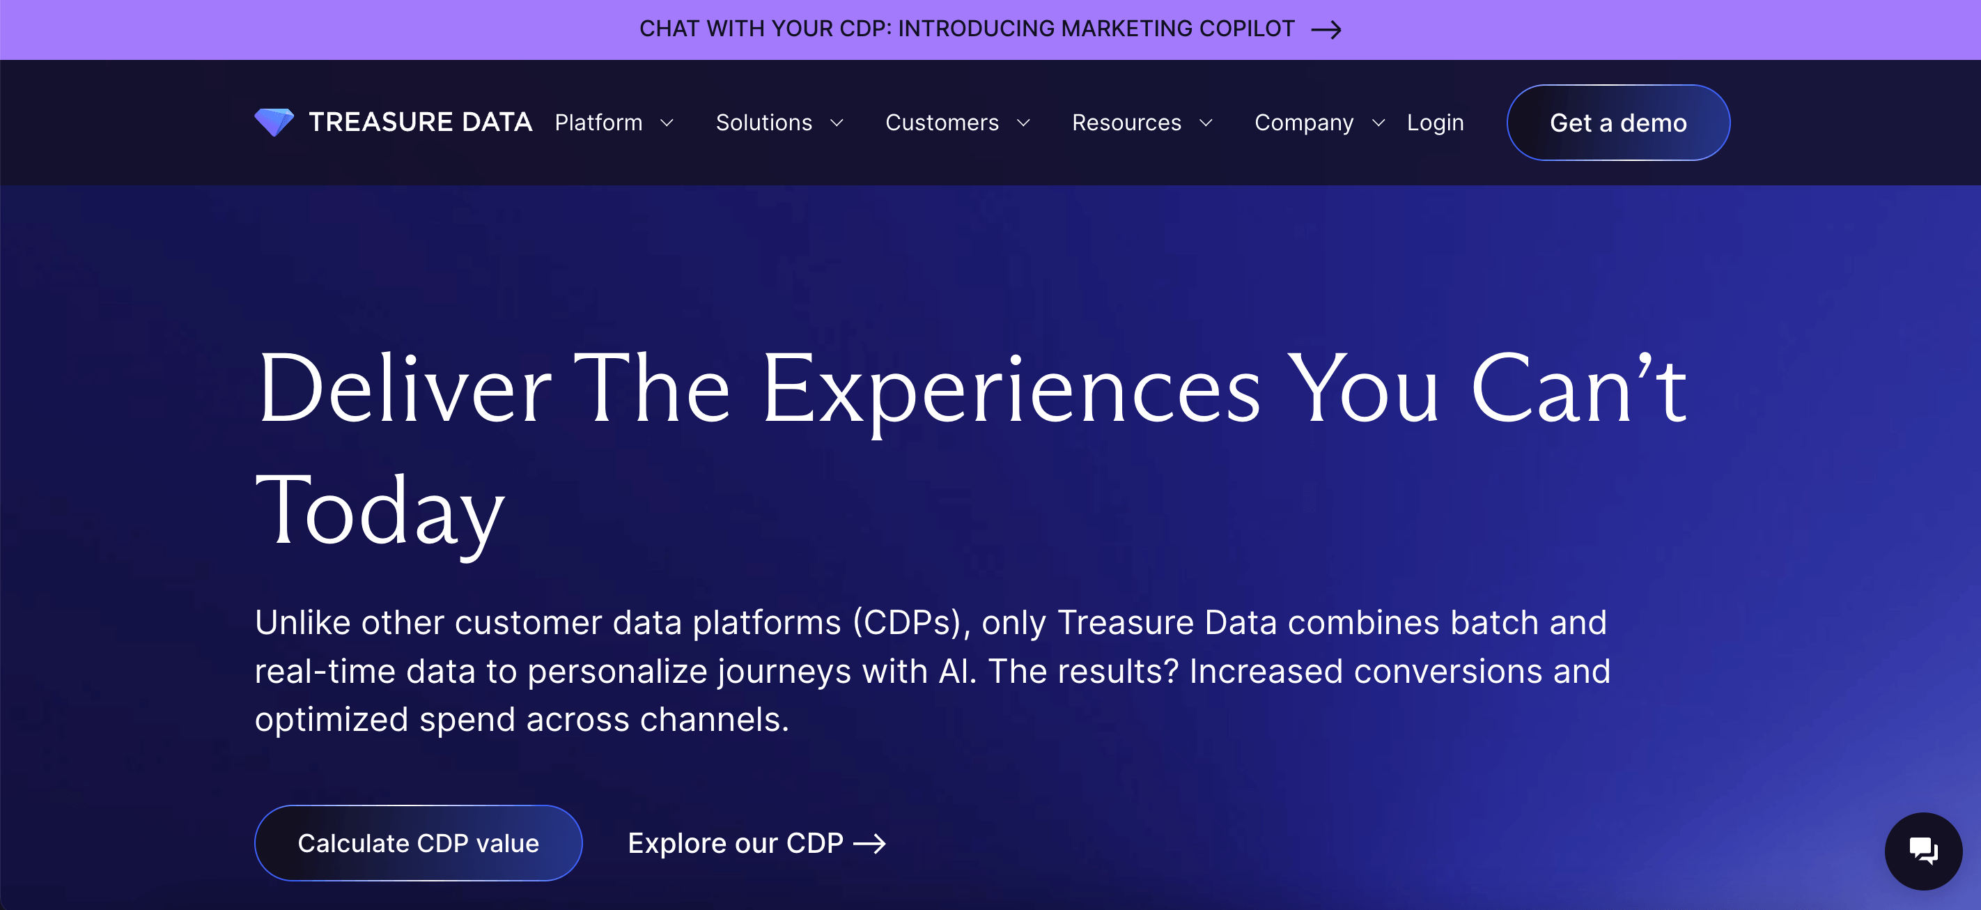1981x910 pixels.
Task: Click the Platform chevron arrow
Action: 667,123
